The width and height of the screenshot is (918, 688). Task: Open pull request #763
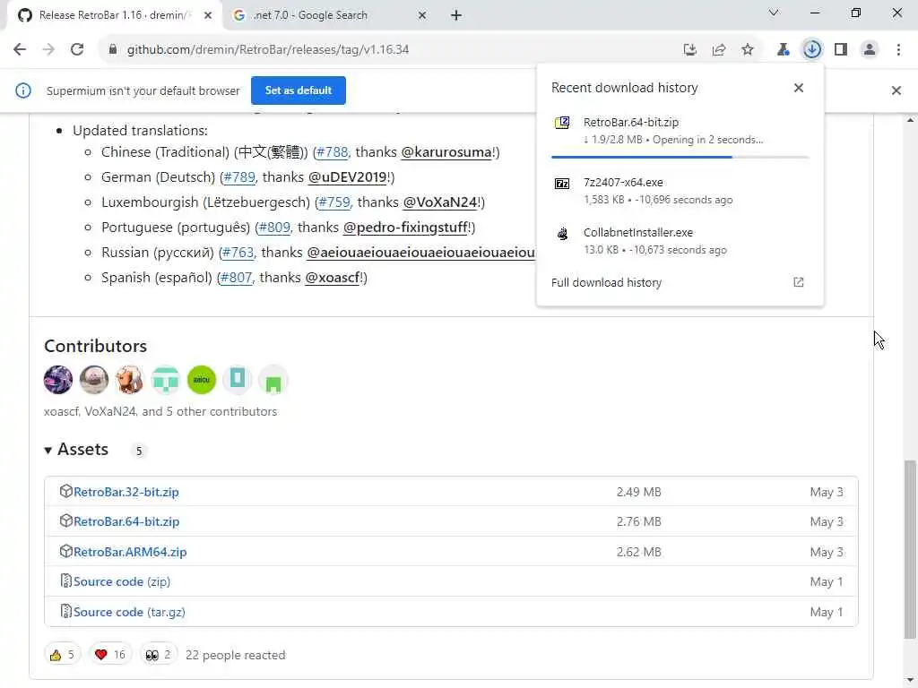click(238, 253)
